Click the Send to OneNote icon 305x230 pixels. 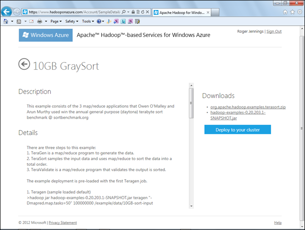pyautogui.click(x=116, y=21)
